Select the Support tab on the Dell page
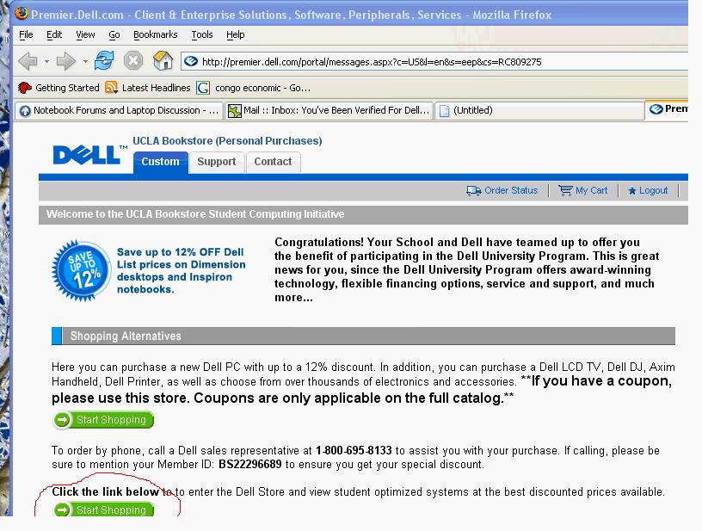The width and height of the screenshot is (702, 531). pos(217,162)
